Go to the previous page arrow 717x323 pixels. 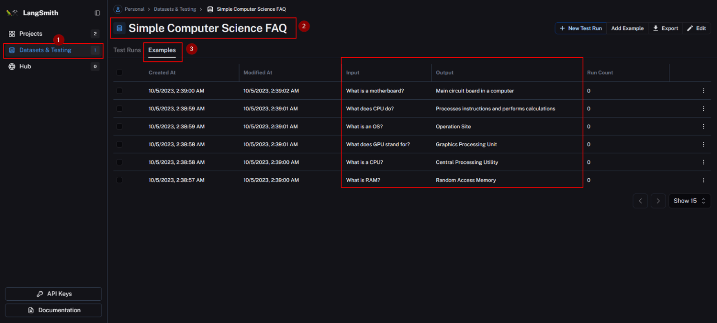click(x=640, y=201)
